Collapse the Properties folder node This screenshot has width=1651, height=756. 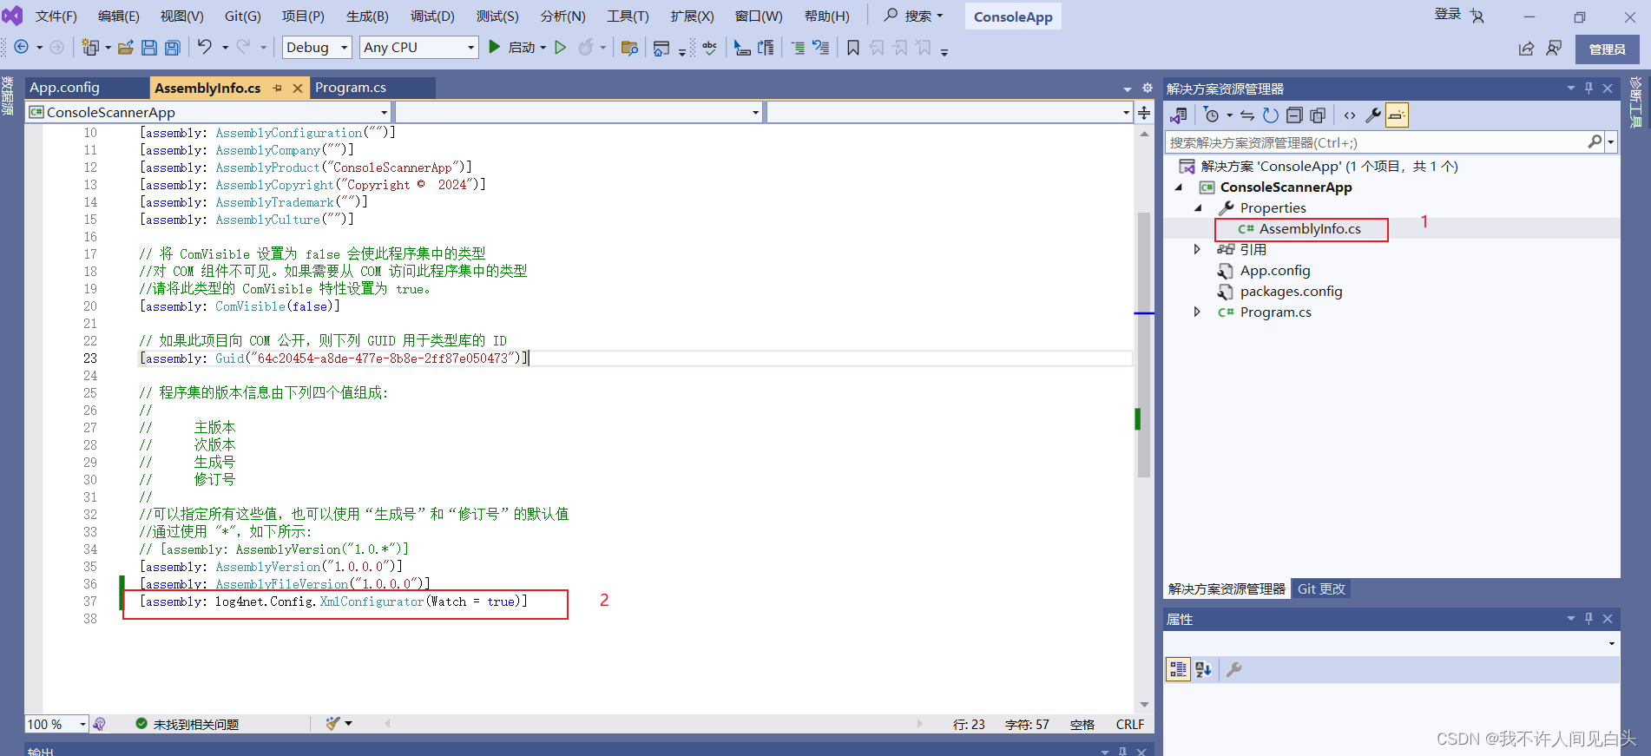point(1198,207)
